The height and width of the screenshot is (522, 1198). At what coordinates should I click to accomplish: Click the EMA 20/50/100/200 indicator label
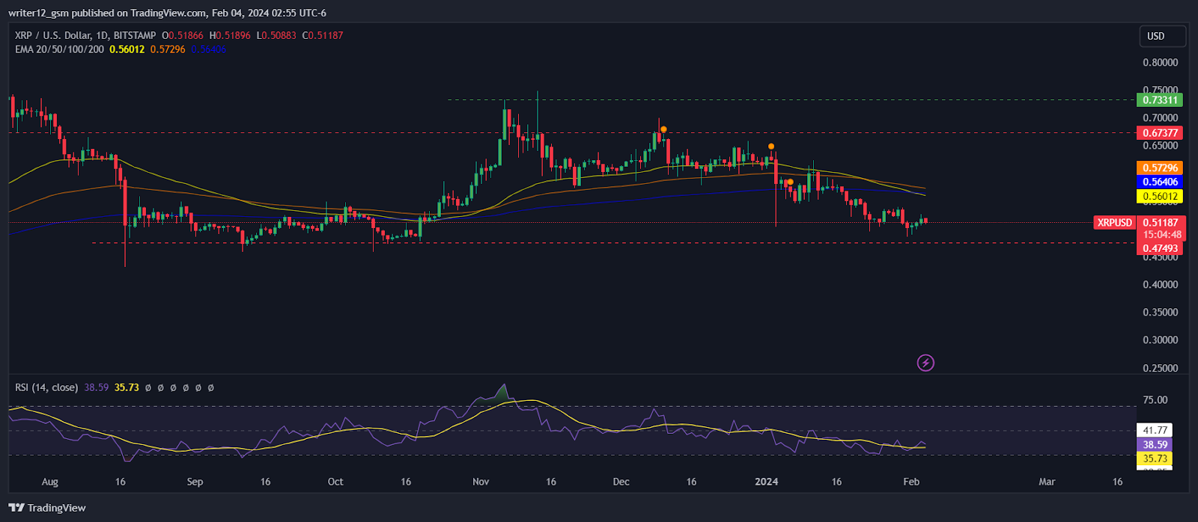tap(60, 49)
